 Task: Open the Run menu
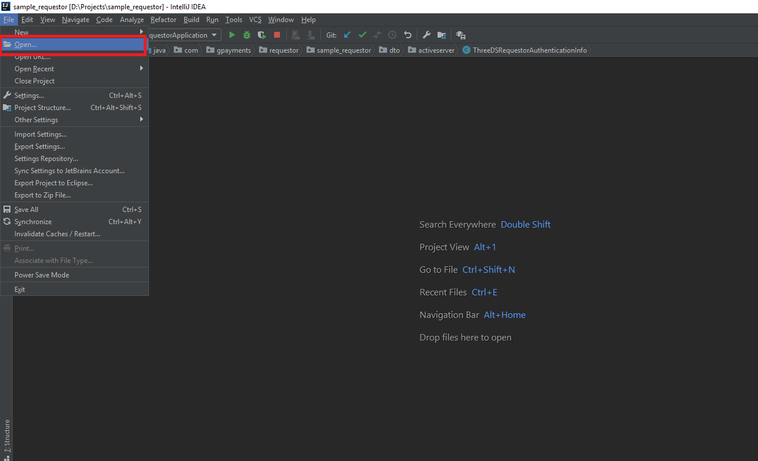pos(212,20)
